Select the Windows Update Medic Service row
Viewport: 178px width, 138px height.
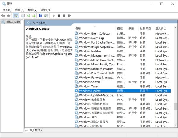coord(123,95)
